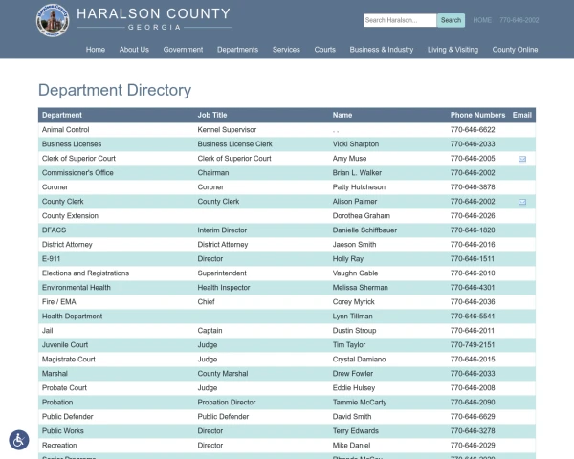
Task: Open the Animal Control department link
Action: tap(66, 129)
